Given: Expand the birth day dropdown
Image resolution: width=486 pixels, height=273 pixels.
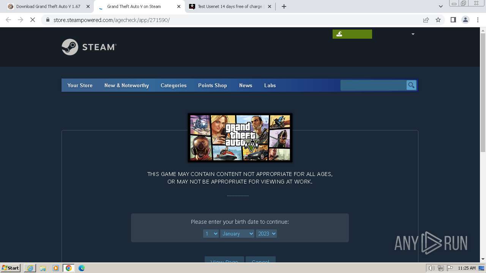Looking at the screenshot, I should coord(211,234).
